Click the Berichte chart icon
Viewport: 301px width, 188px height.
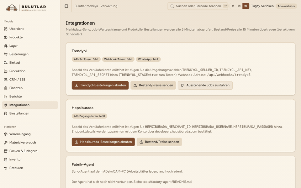(6, 97)
